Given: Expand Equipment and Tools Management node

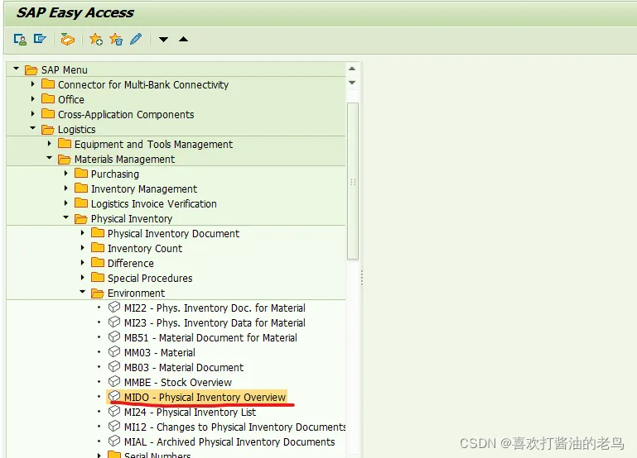Looking at the screenshot, I should (49, 144).
